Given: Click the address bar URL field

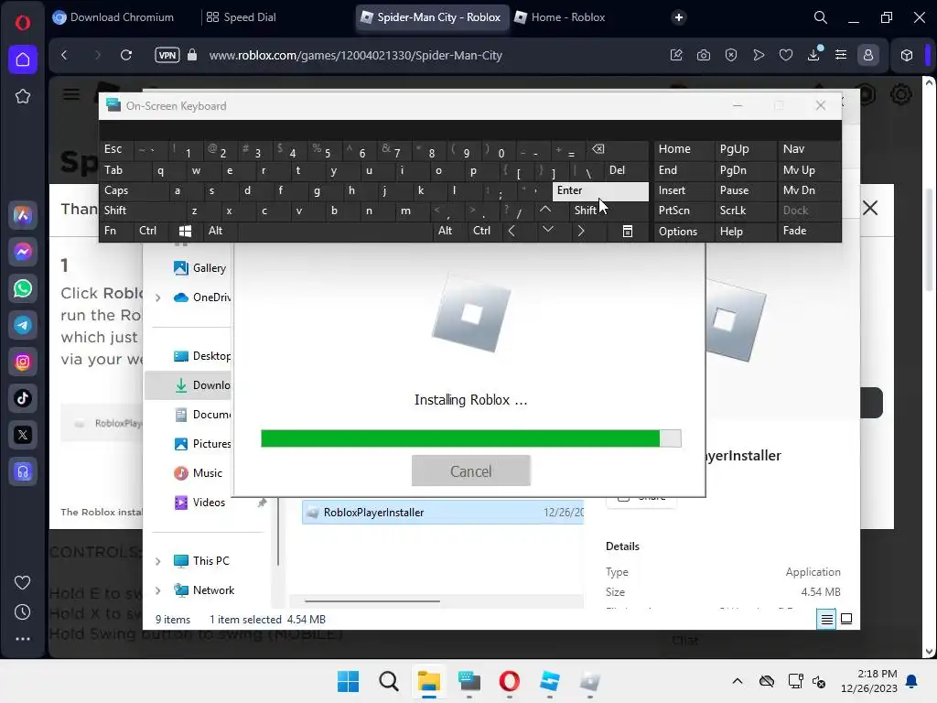Looking at the screenshot, I should click(355, 55).
